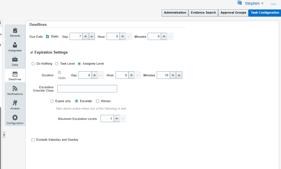Select the Do Nothing radio option

pos(33,64)
